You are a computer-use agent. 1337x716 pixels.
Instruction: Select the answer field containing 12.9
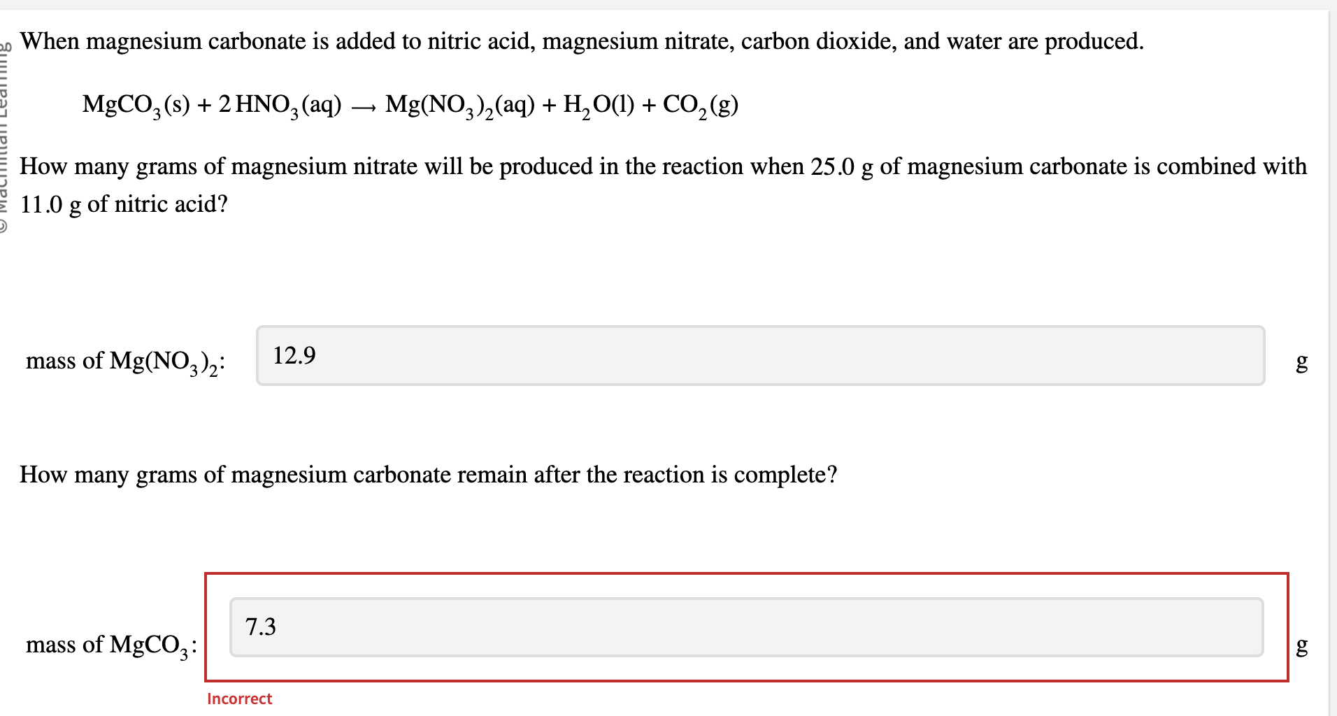(294, 355)
